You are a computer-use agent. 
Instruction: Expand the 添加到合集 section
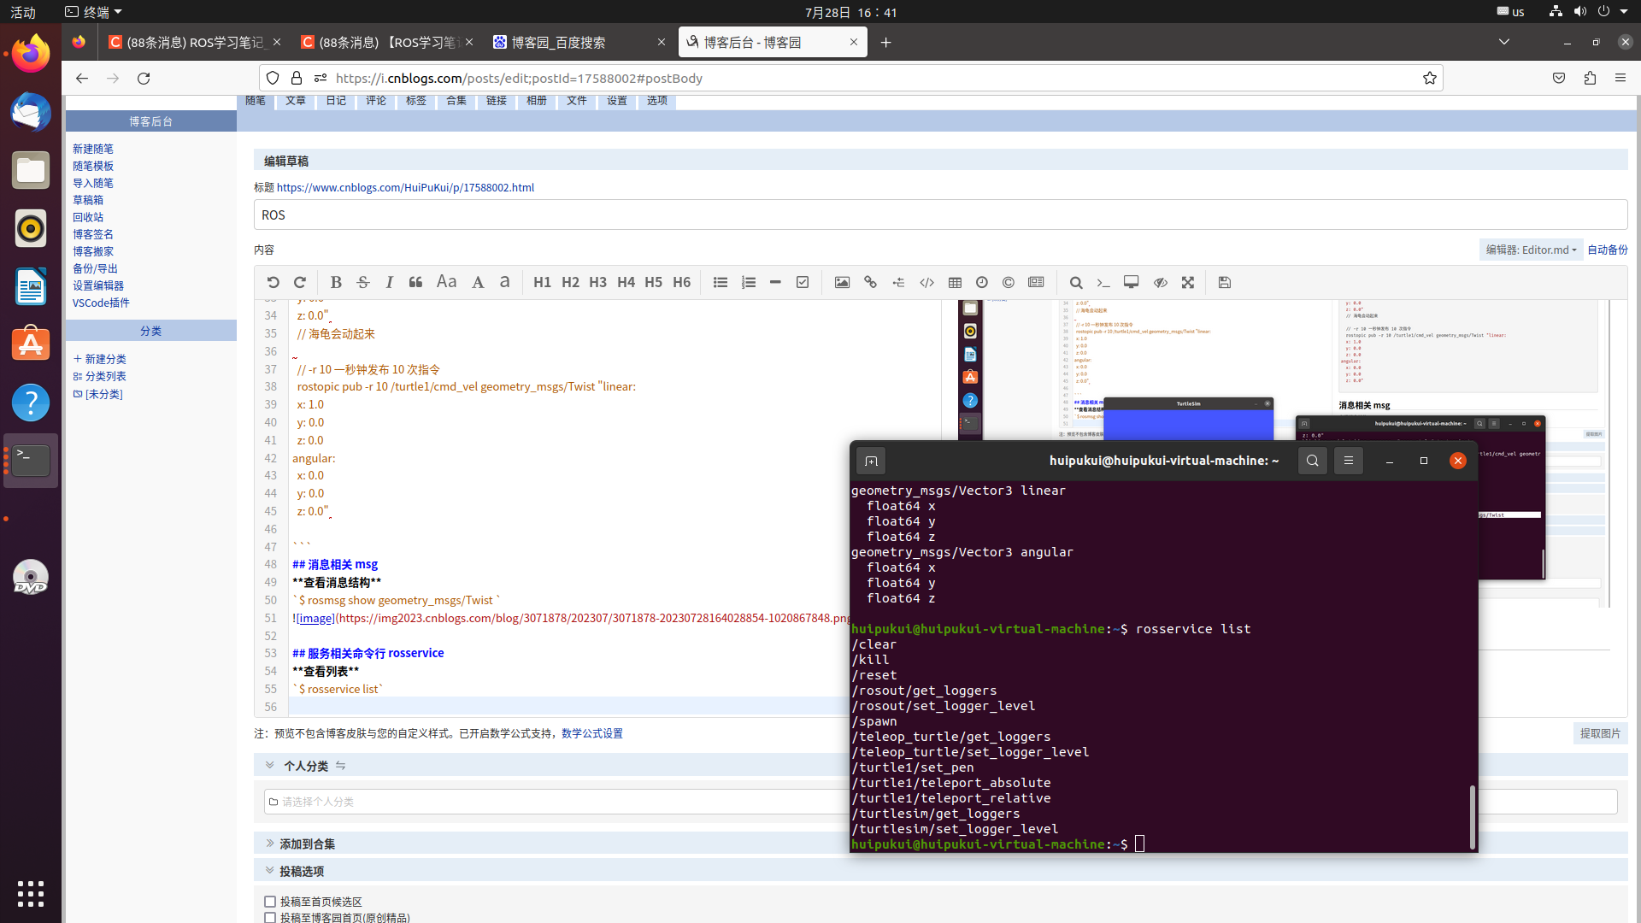click(x=270, y=844)
